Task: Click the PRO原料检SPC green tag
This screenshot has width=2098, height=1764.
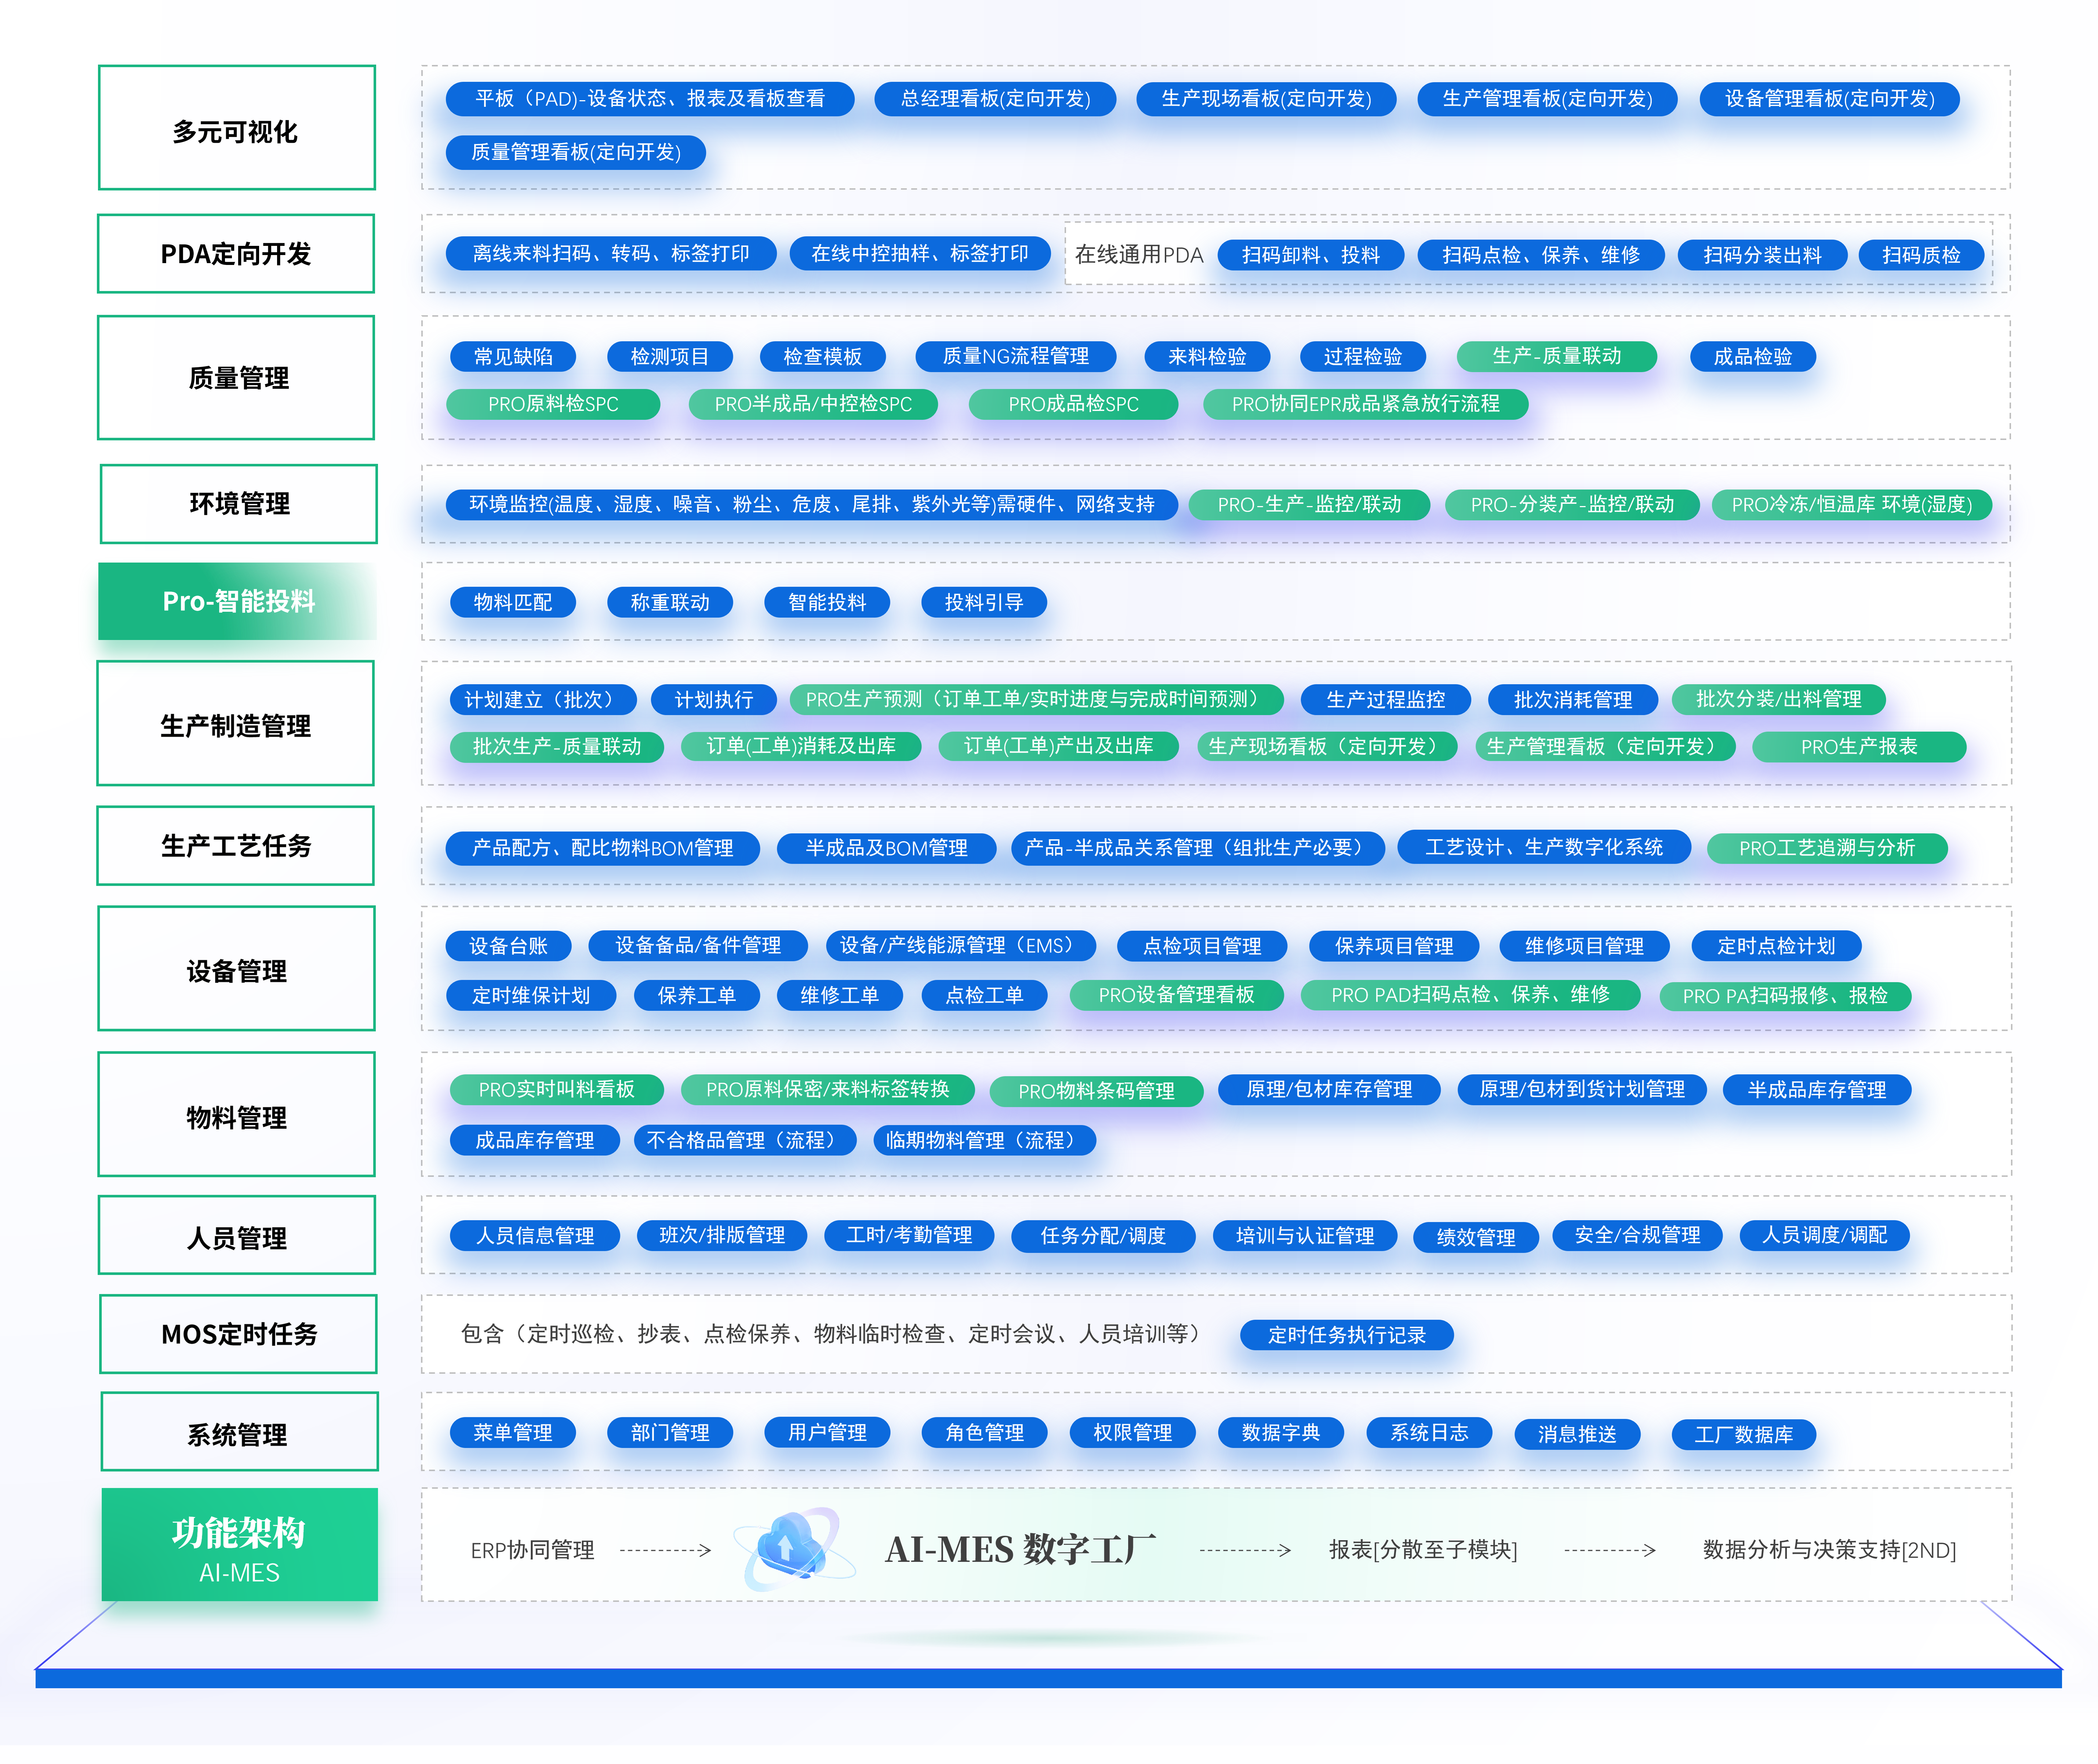Action: tap(553, 404)
